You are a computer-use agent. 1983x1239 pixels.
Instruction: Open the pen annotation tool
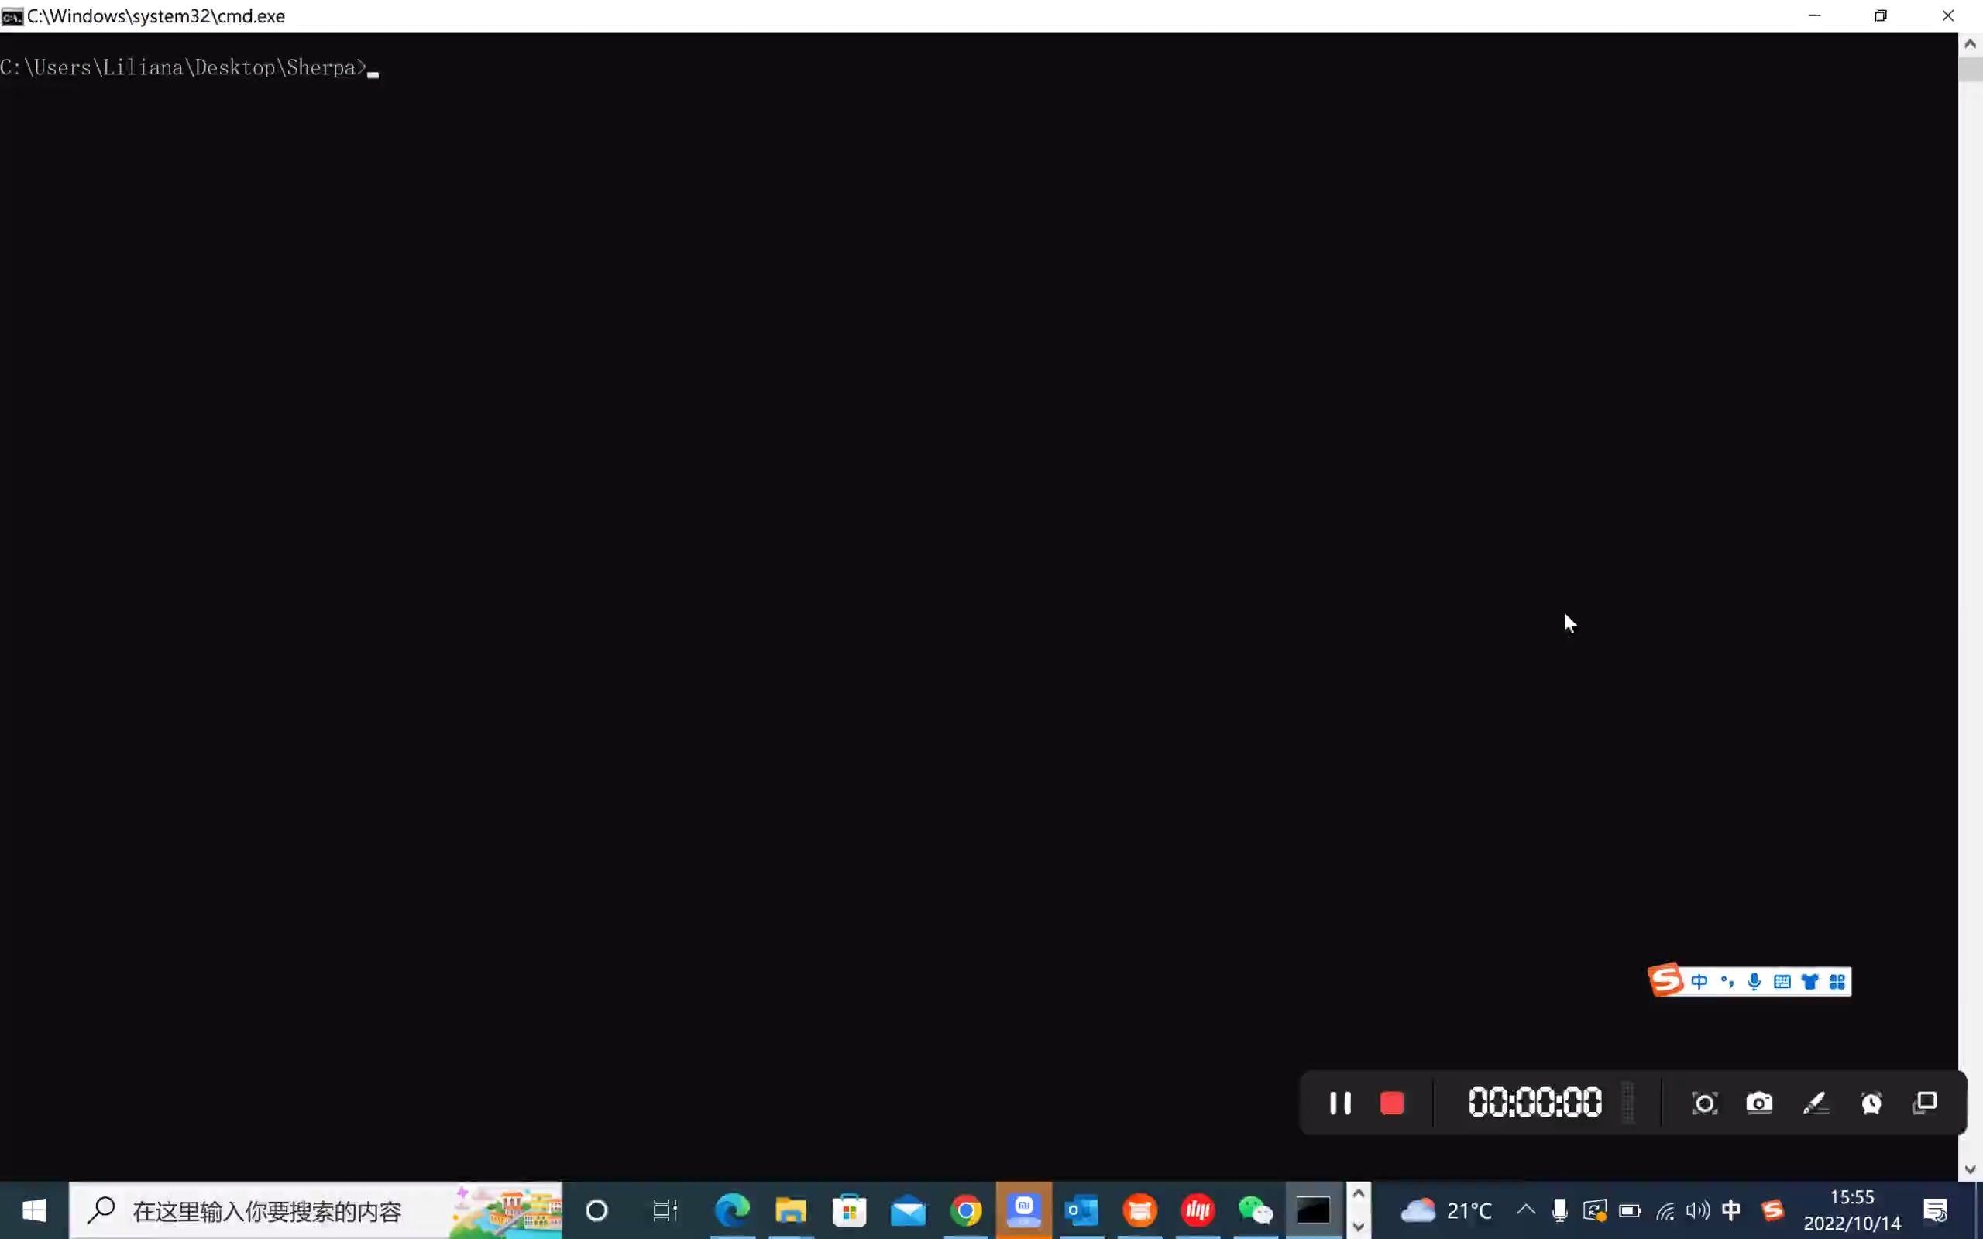click(1816, 1103)
